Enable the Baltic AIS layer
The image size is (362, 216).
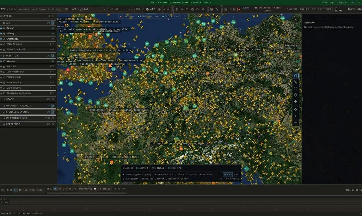28,67
